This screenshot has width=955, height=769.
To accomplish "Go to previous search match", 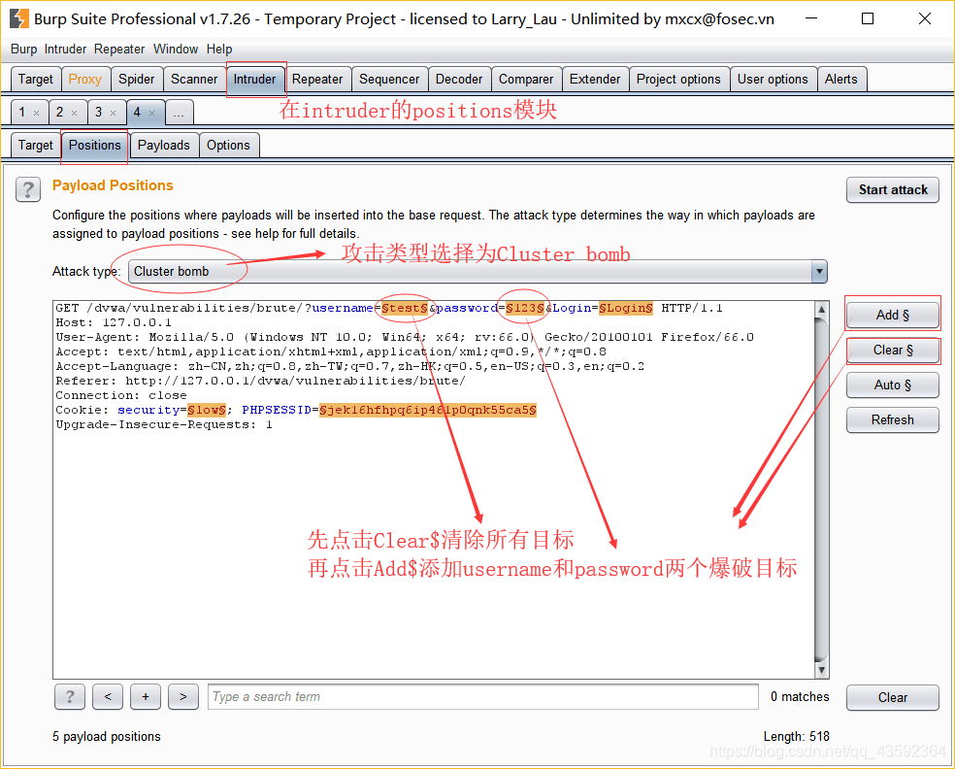I will coord(108,696).
